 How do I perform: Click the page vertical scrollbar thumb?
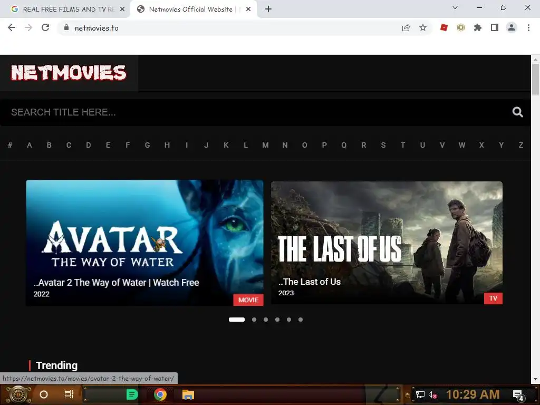[x=535, y=79]
